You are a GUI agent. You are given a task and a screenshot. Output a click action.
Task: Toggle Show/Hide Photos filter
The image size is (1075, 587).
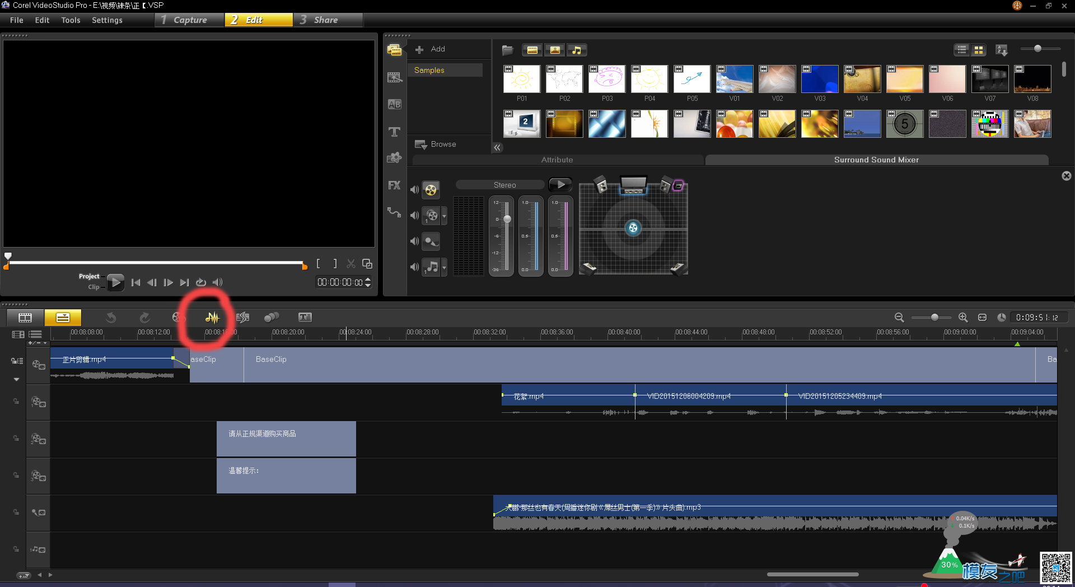tap(555, 50)
